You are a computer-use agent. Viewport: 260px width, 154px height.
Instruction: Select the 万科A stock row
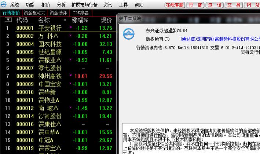point(58,36)
